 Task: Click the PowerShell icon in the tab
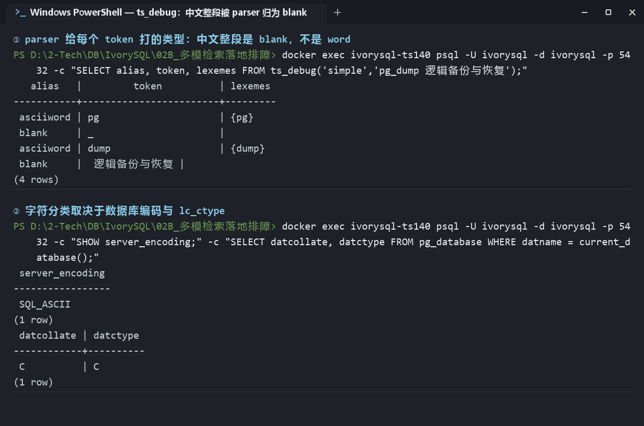pos(20,12)
